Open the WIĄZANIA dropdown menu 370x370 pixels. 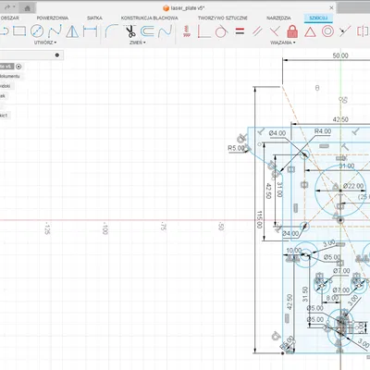click(283, 43)
